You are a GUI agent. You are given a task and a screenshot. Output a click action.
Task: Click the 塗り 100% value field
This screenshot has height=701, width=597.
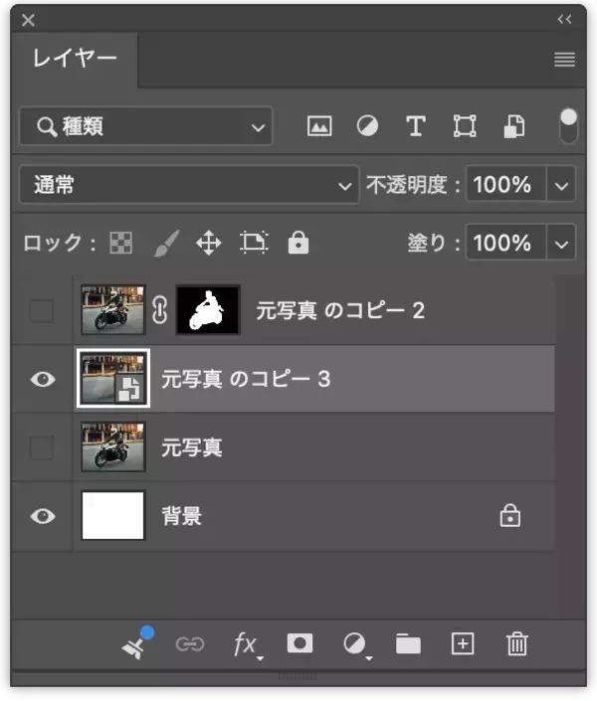(x=505, y=244)
